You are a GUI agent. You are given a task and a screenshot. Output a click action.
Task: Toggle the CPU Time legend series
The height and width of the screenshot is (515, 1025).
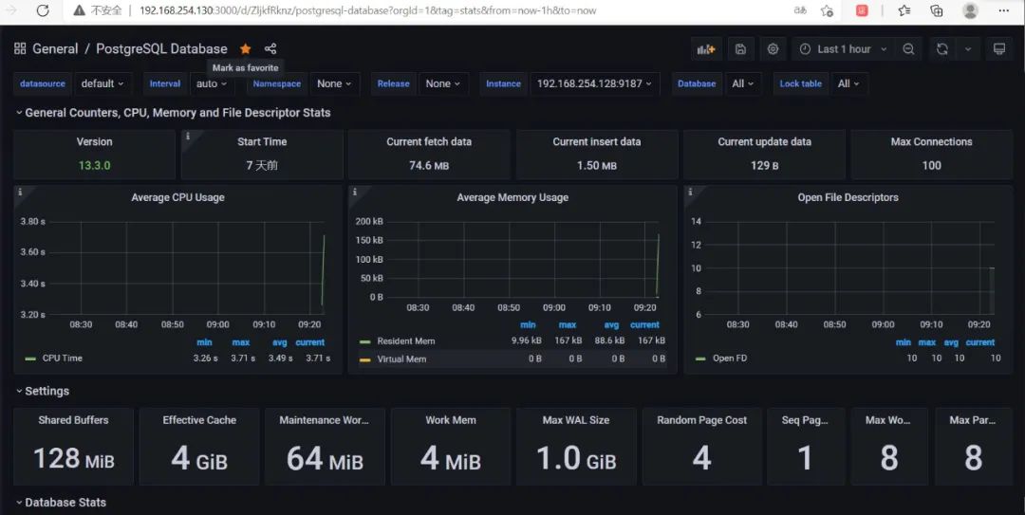tap(62, 359)
